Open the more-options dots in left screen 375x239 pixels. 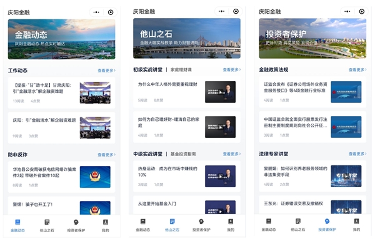click(96, 12)
